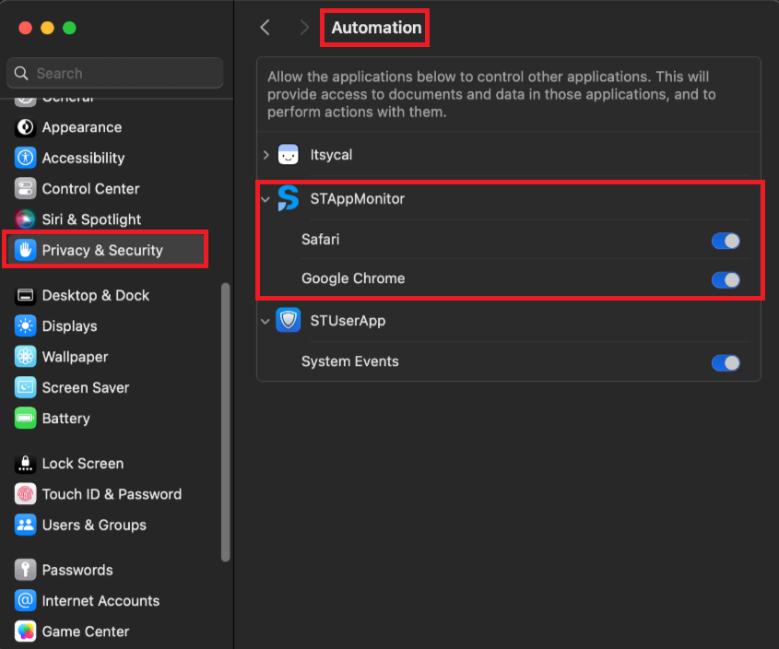Viewport: 779px width, 649px height.
Task: Click the Privacy & Security hand icon
Action: coord(25,250)
